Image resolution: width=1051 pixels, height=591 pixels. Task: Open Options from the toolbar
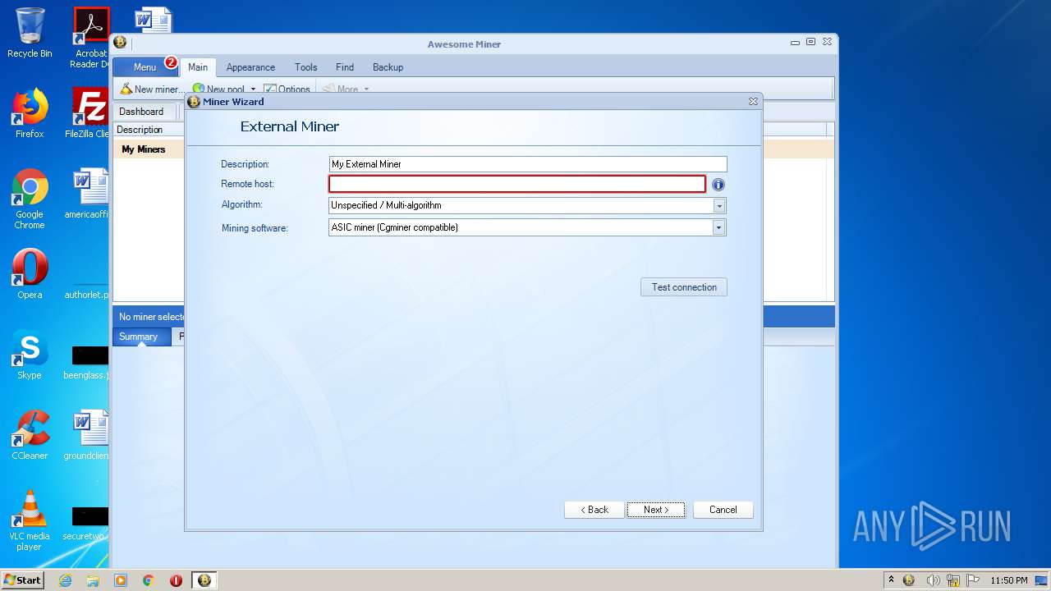point(287,89)
